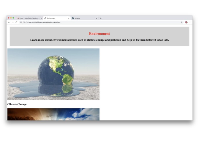
Task: Click the yellow minimize window button
Action: [11, 18]
